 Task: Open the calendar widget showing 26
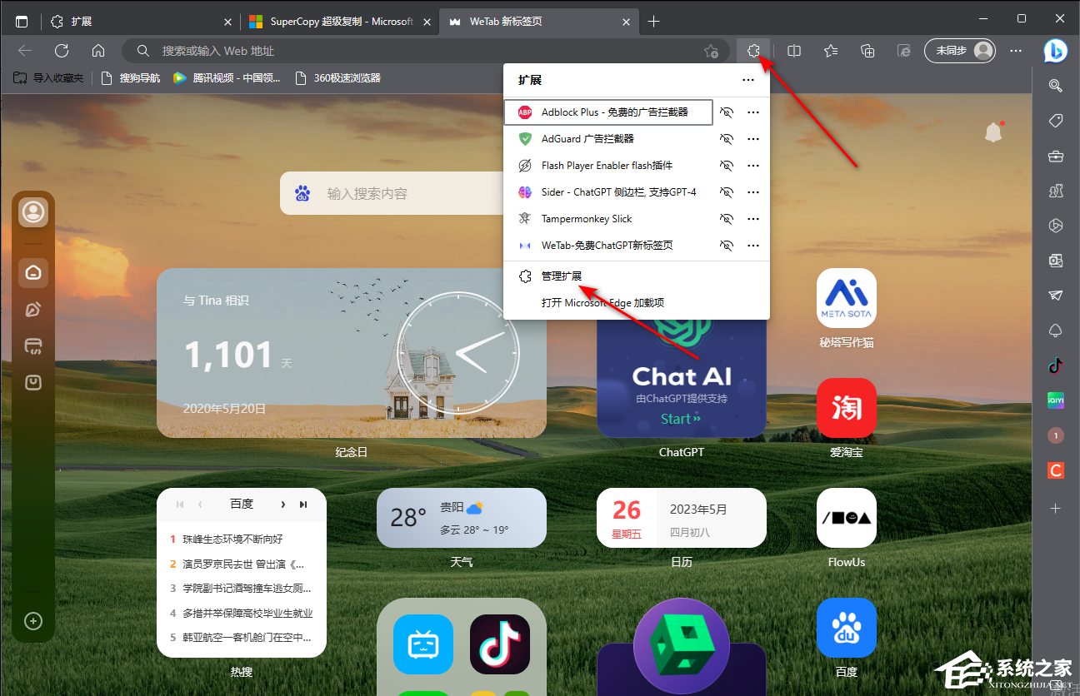coord(682,518)
